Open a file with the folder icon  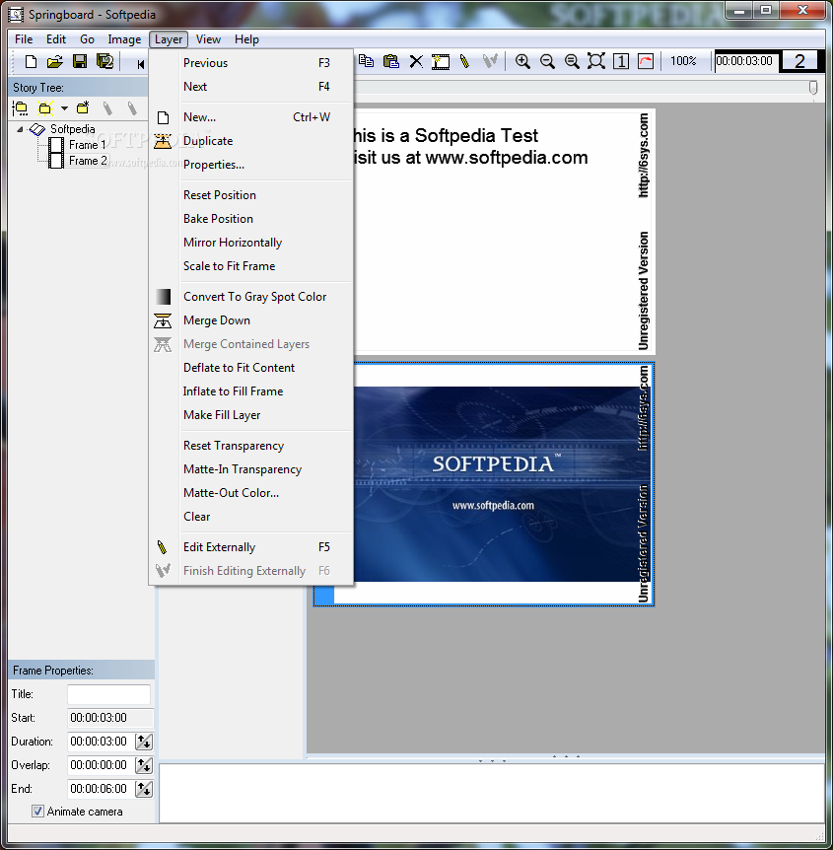[x=55, y=62]
